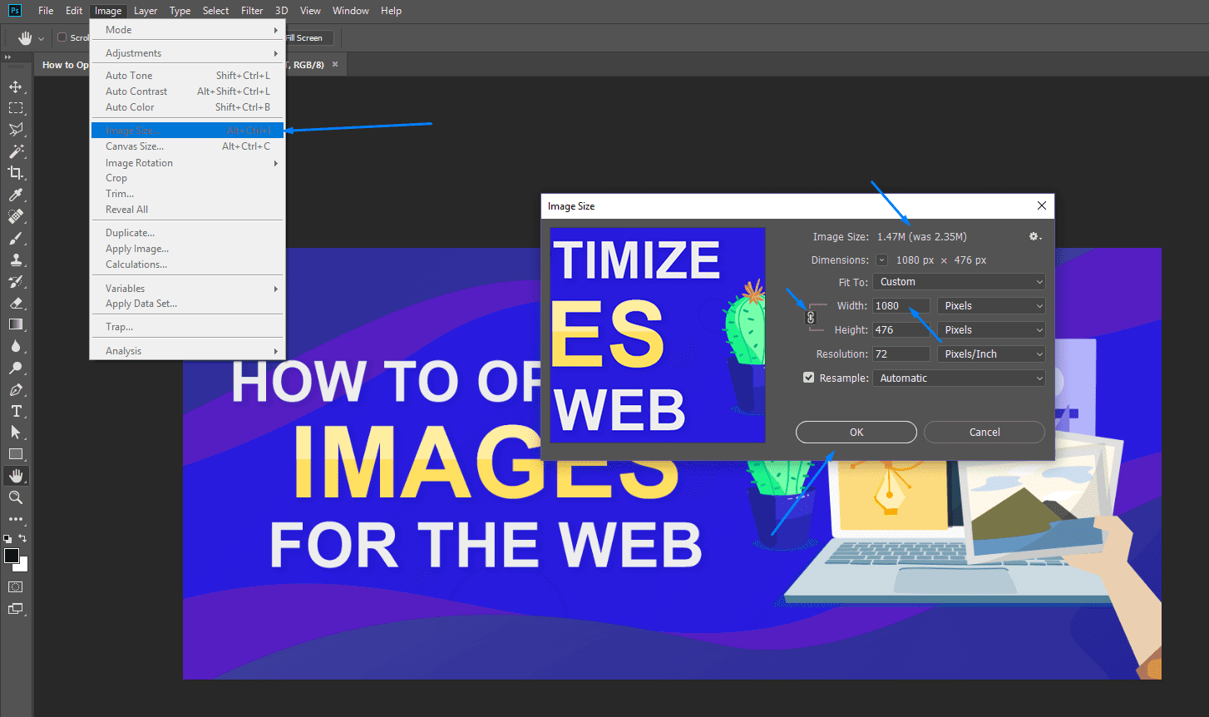1209x717 pixels.
Task: Select the Pen tool
Action: click(16, 389)
